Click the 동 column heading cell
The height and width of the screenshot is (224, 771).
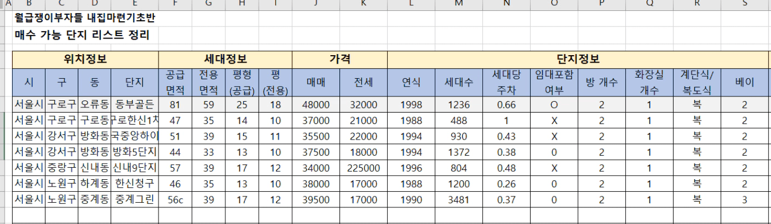[x=94, y=82]
